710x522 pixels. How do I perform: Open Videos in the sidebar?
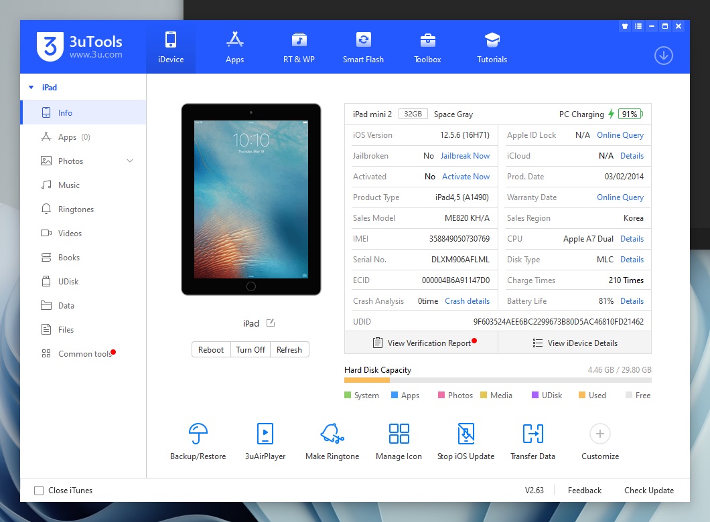click(83, 233)
